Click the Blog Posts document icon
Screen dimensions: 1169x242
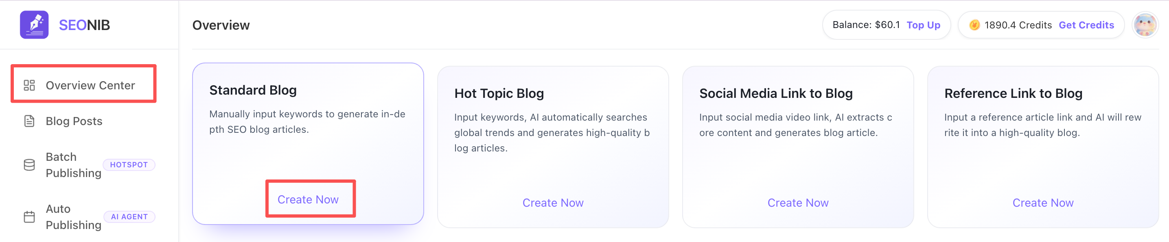tap(29, 121)
